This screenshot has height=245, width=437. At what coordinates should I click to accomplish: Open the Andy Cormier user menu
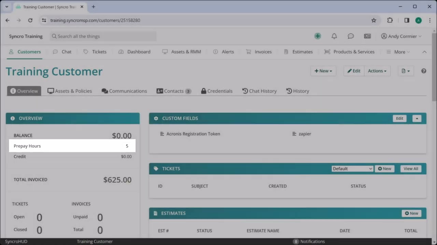(401, 36)
